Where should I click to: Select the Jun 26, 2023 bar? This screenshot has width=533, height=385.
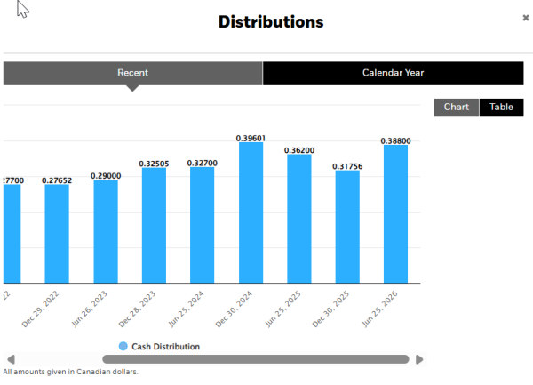106,231
